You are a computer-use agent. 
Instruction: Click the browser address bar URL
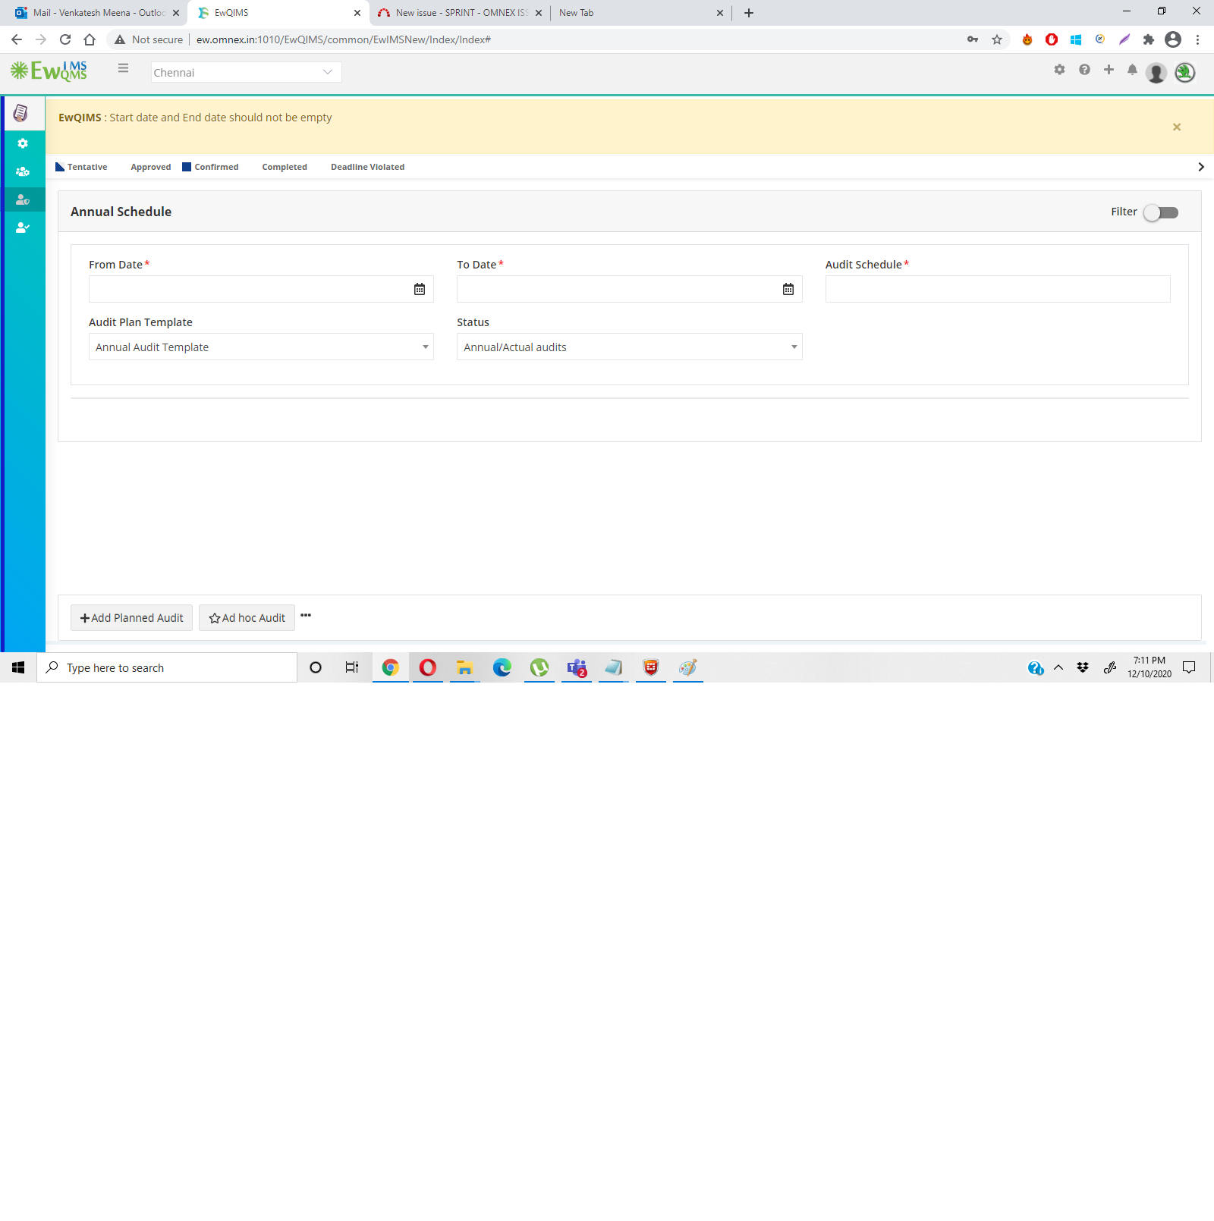(x=344, y=39)
